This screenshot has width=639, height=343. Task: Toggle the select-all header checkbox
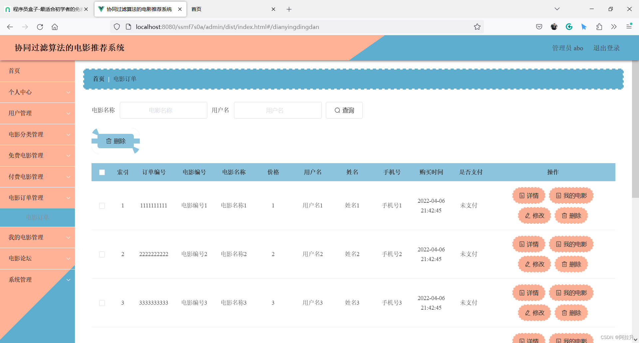tap(102, 172)
